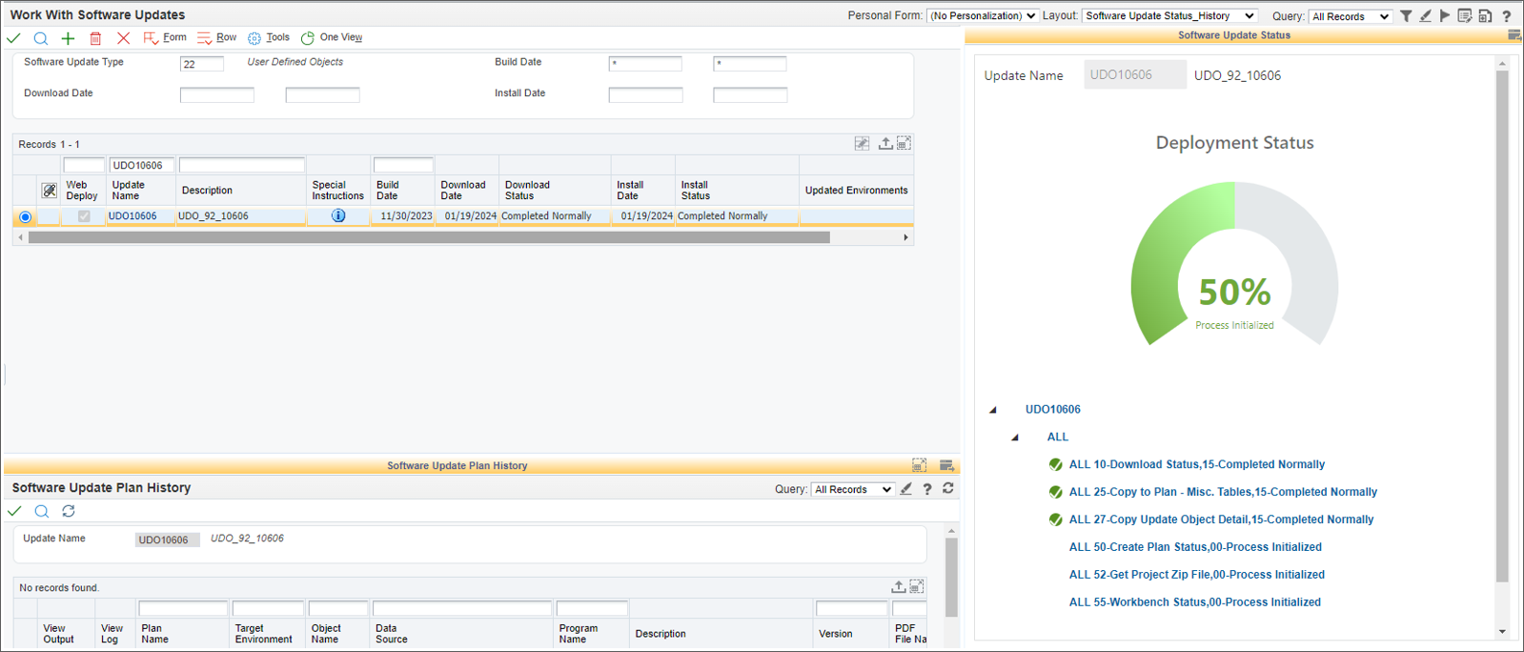Click the Plan History export grid icon
Image resolution: width=1524 pixels, height=652 pixels.
(898, 587)
